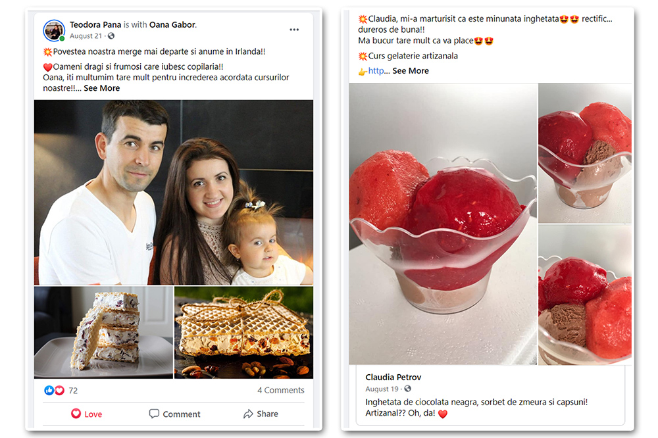The height and width of the screenshot is (438, 658).
Task: Click the red heart reaction icon near 72
Action: point(60,391)
